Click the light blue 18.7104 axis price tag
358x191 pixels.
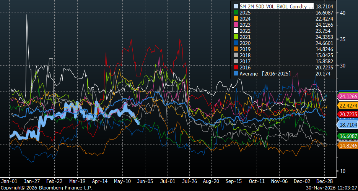point(347,125)
